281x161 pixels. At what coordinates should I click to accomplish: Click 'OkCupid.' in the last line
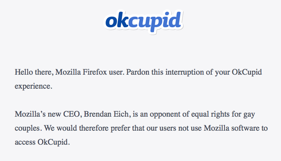point(53,142)
